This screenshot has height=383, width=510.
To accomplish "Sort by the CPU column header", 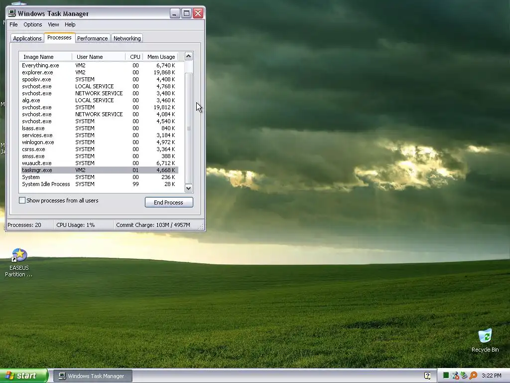I will 134,57.
